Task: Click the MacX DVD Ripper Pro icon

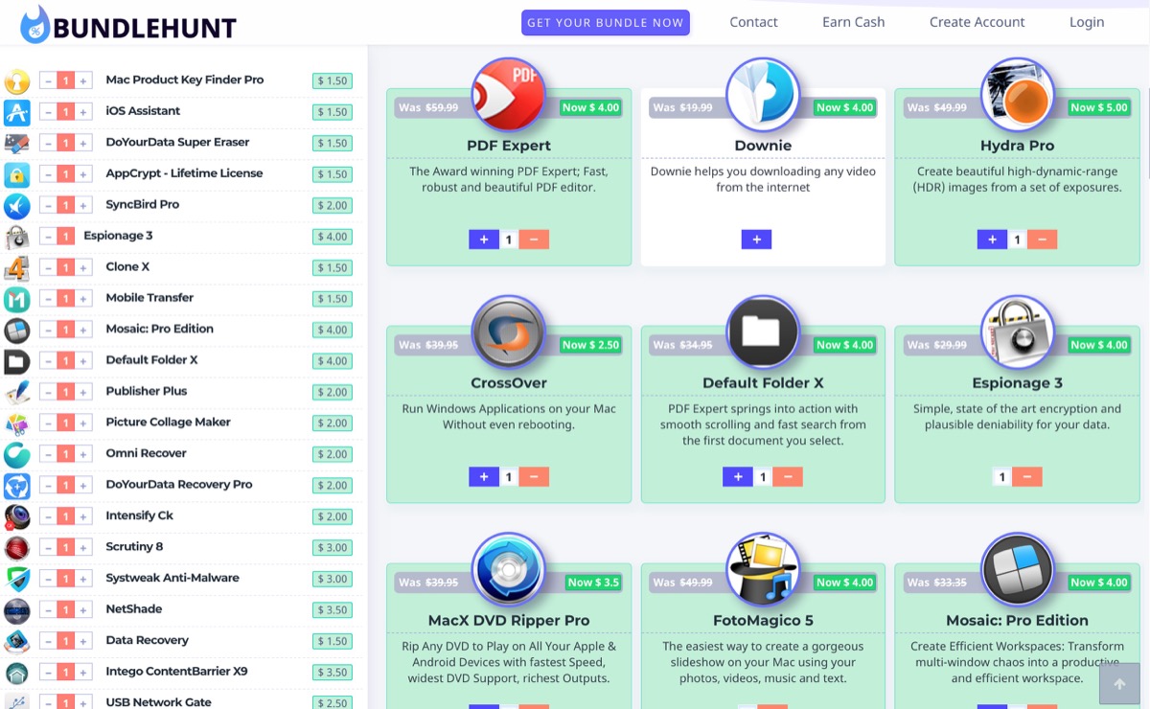Action: [x=509, y=569]
